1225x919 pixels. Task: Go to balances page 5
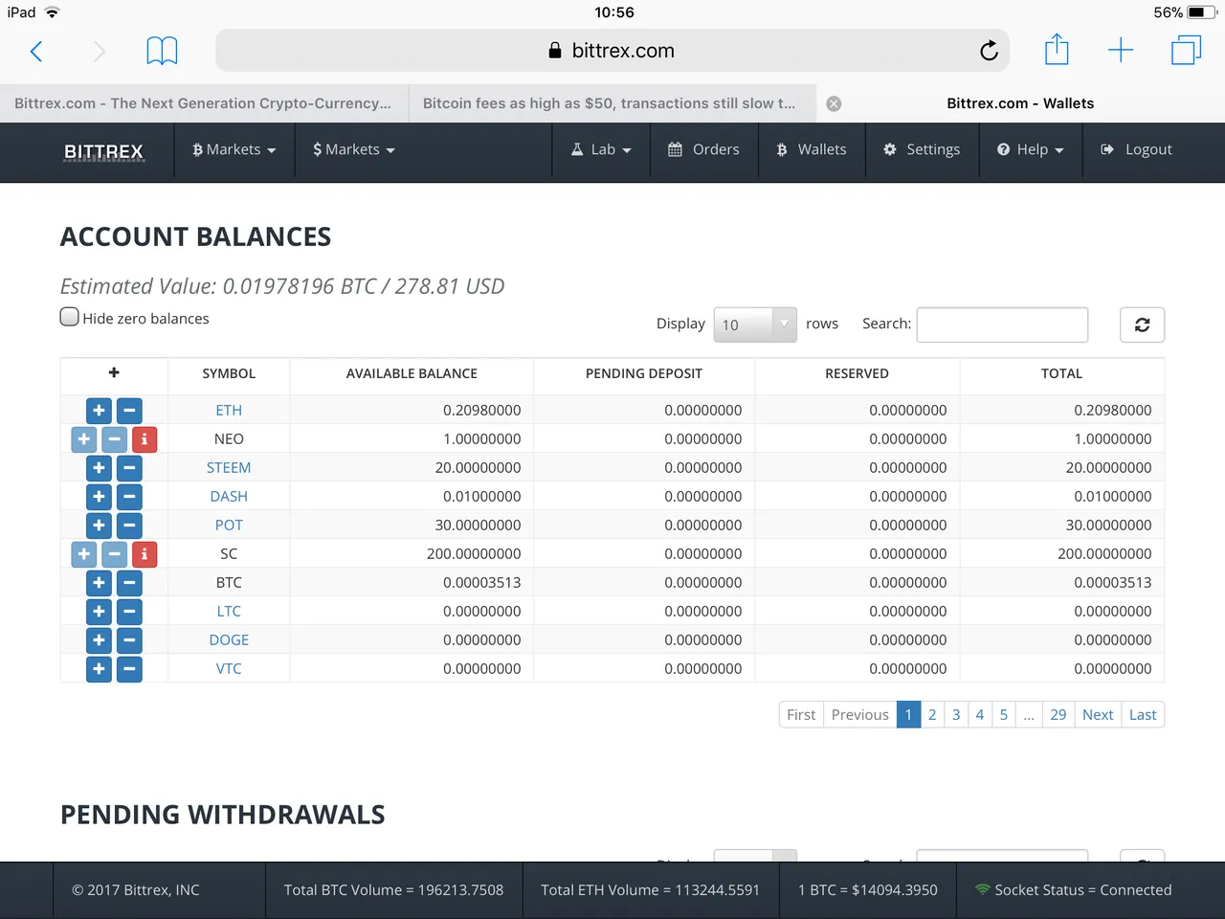coord(1003,715)
